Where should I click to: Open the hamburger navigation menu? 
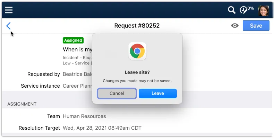click(x=9, y=10)
